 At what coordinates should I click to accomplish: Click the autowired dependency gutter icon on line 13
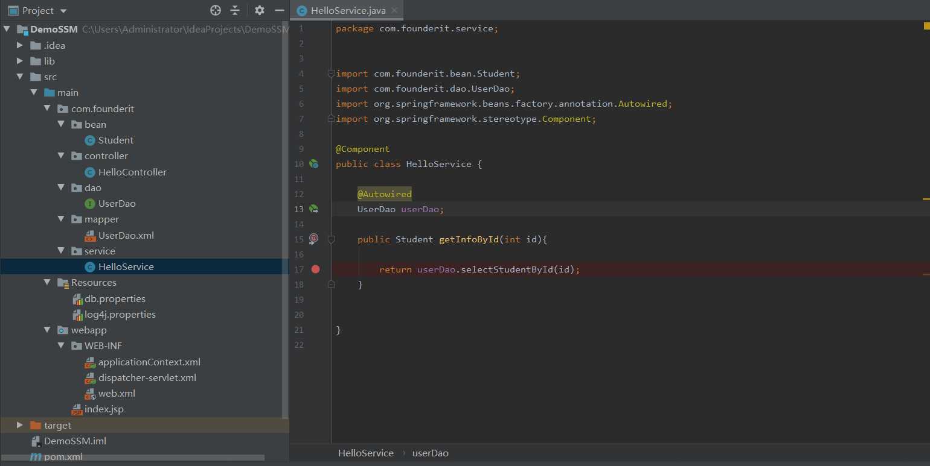(x=313, y=209)
